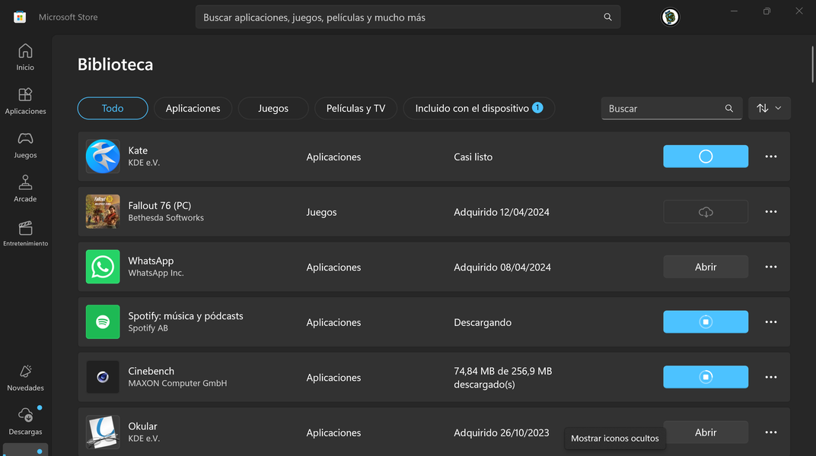The image size is (816, 456).
Task: Open Juegos section in sidebar
Action: click(25, 145)
